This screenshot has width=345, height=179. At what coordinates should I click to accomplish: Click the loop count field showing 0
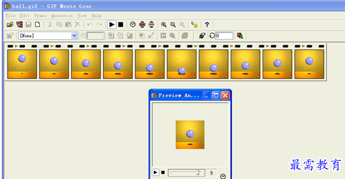224,36
